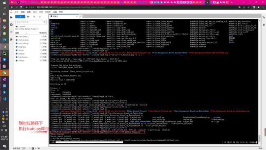The image size is (266, 150).
Task: Sort files by name column header
Action: point(21,33)
